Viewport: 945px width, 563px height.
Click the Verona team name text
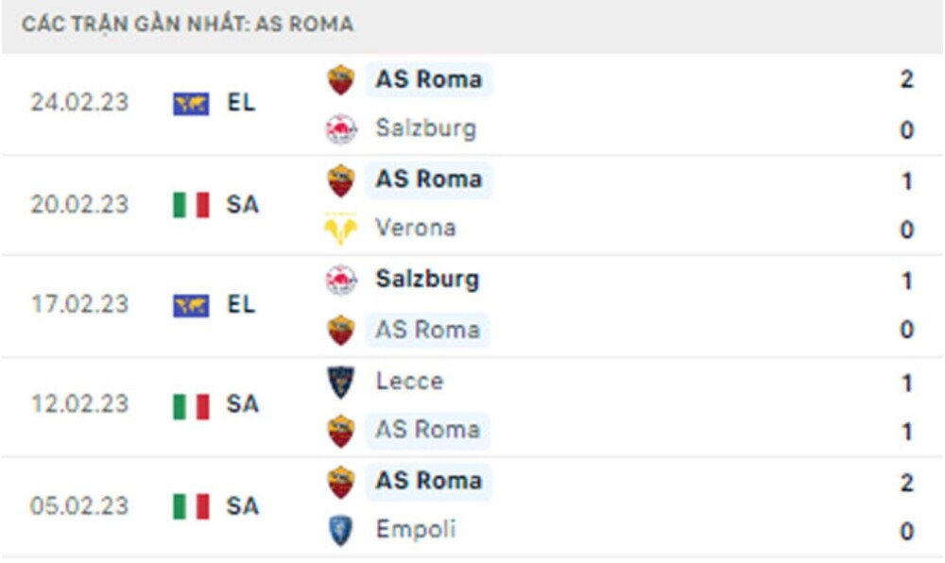pos(416,229)
